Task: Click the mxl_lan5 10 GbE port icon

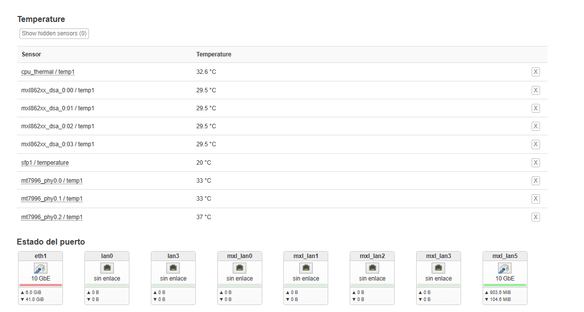Action: tap(505, 268)
